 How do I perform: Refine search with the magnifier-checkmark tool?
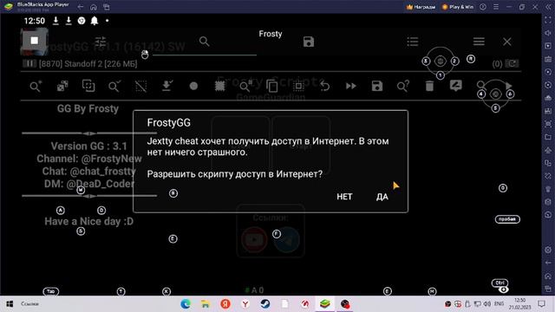tap(114, 86)
